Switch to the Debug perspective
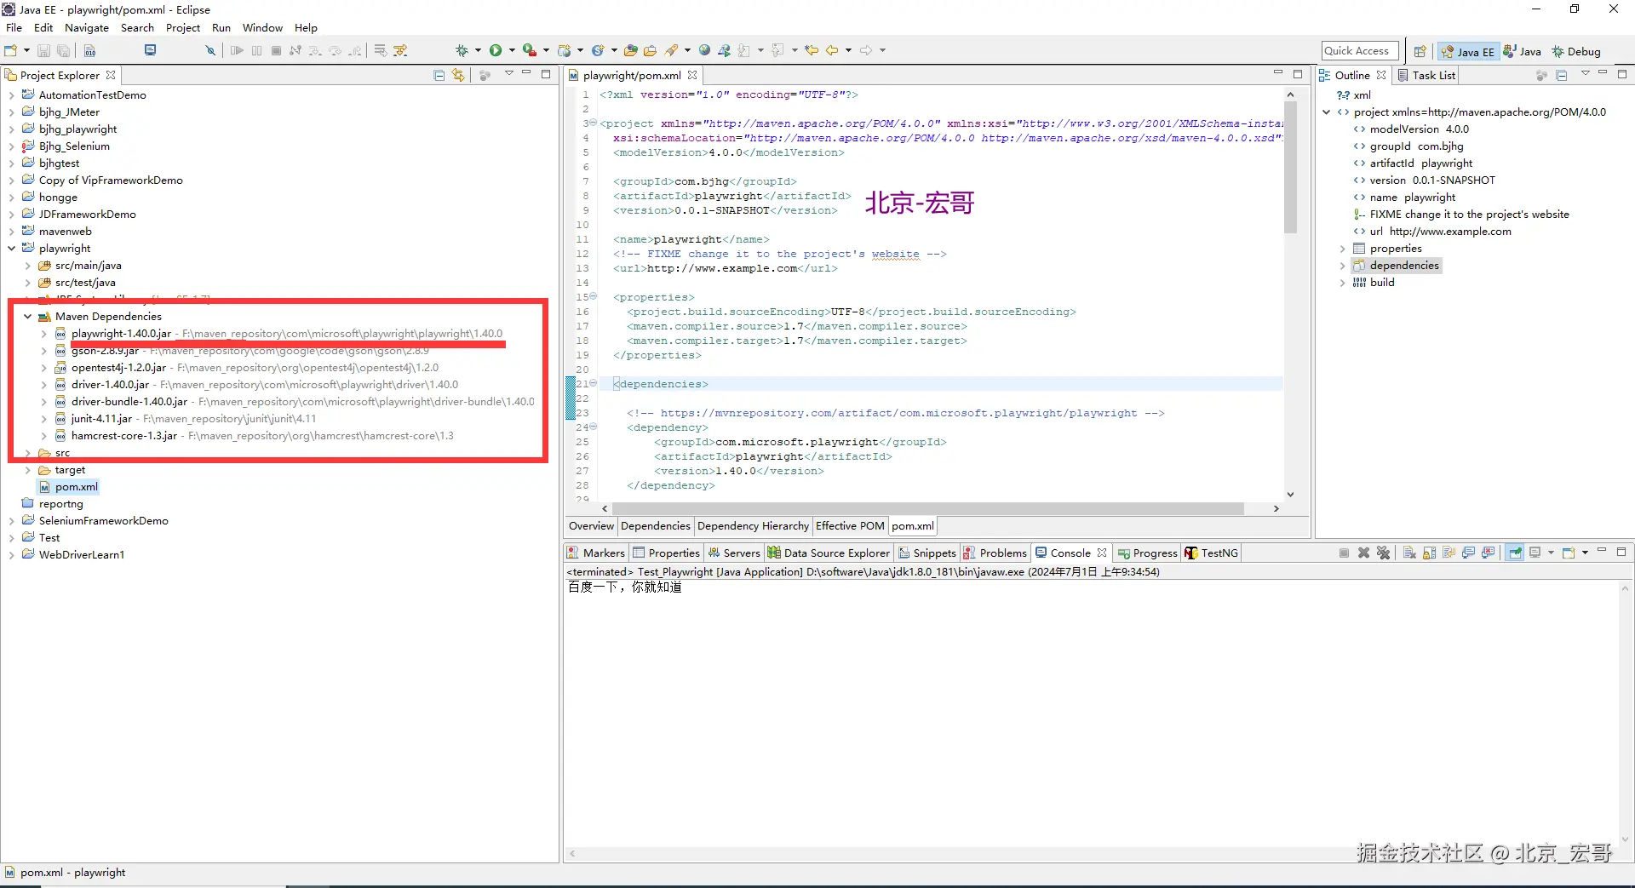This screenshot has width=1635, height=888. coord(1576,51)
